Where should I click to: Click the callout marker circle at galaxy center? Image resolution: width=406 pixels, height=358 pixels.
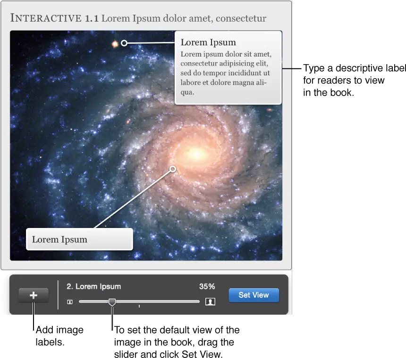coord(173,169)
